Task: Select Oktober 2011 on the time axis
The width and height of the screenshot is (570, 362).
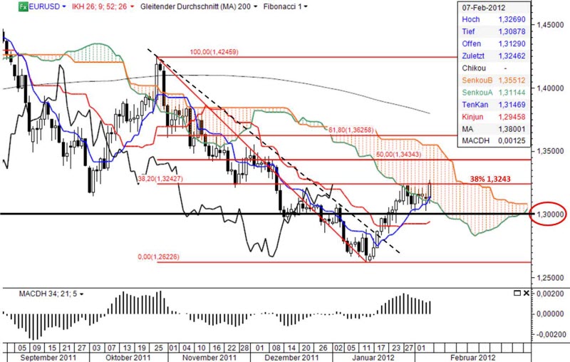Action: click(128, 357)
